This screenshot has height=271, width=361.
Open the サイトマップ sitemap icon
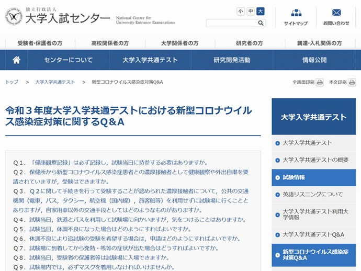[x=296, y=13]
